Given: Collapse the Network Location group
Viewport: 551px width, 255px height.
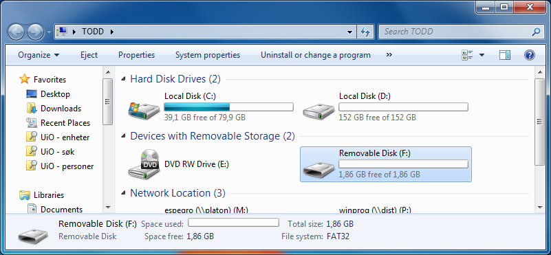Looking at the screenshot, I should (x=123, y=193).
